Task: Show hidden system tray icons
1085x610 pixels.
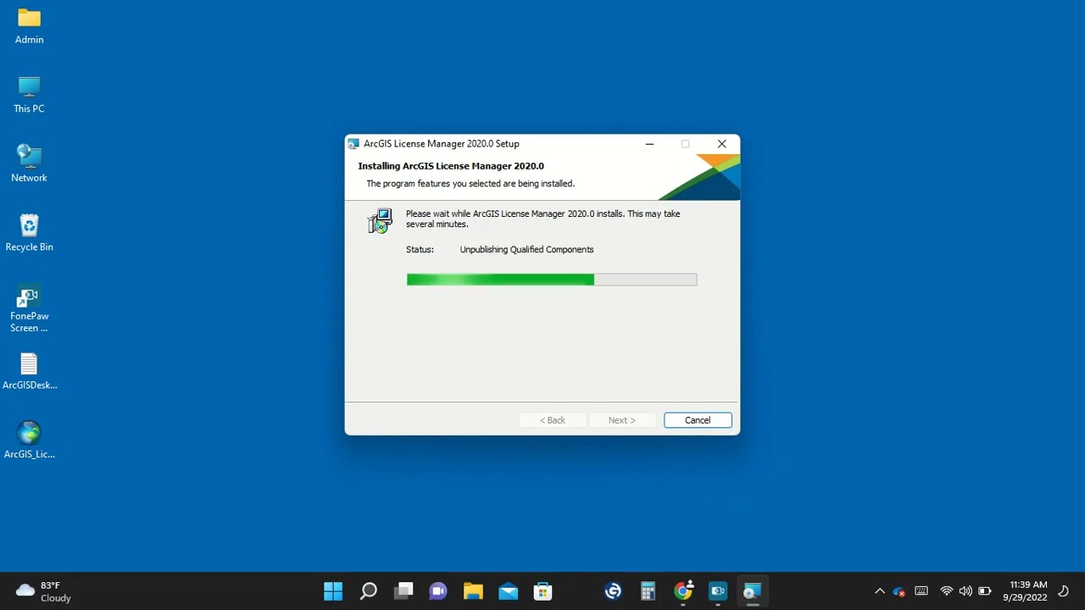Action: point(880,591)
